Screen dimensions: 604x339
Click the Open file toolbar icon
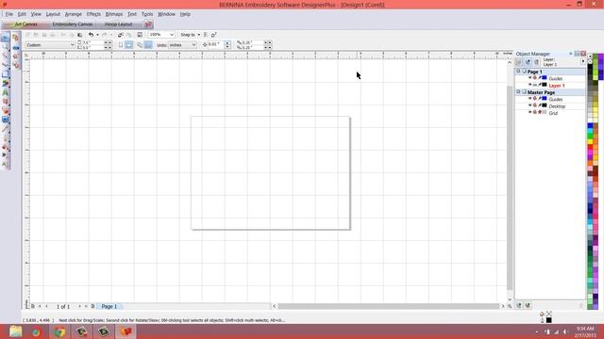[x=36, y=35]
